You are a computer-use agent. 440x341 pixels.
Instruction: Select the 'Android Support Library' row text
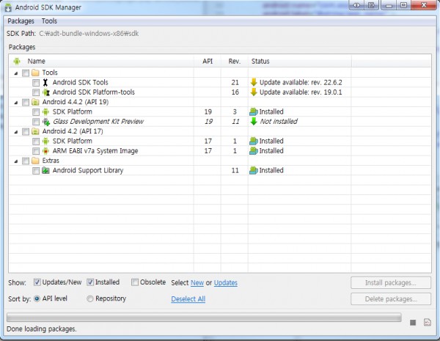coord(88,170)
